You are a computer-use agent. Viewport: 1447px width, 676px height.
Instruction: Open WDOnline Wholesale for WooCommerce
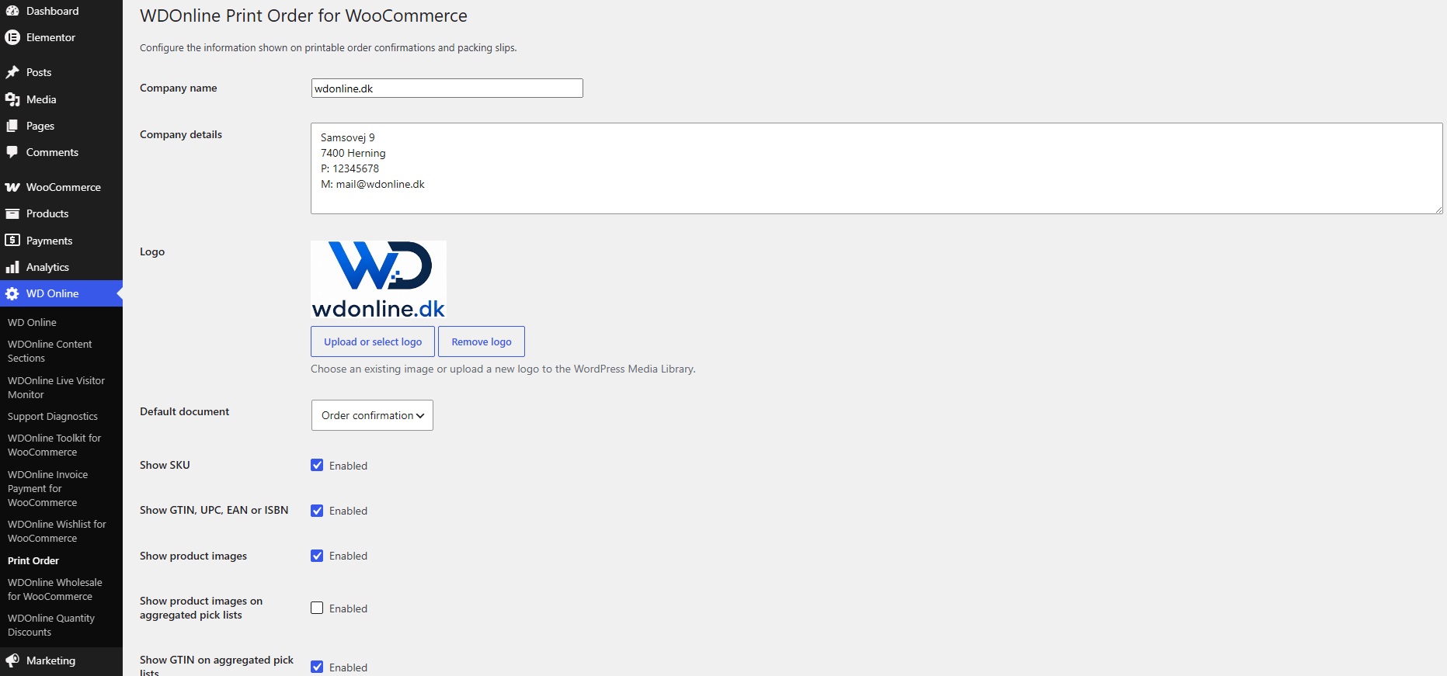click(x=54, y=589)
